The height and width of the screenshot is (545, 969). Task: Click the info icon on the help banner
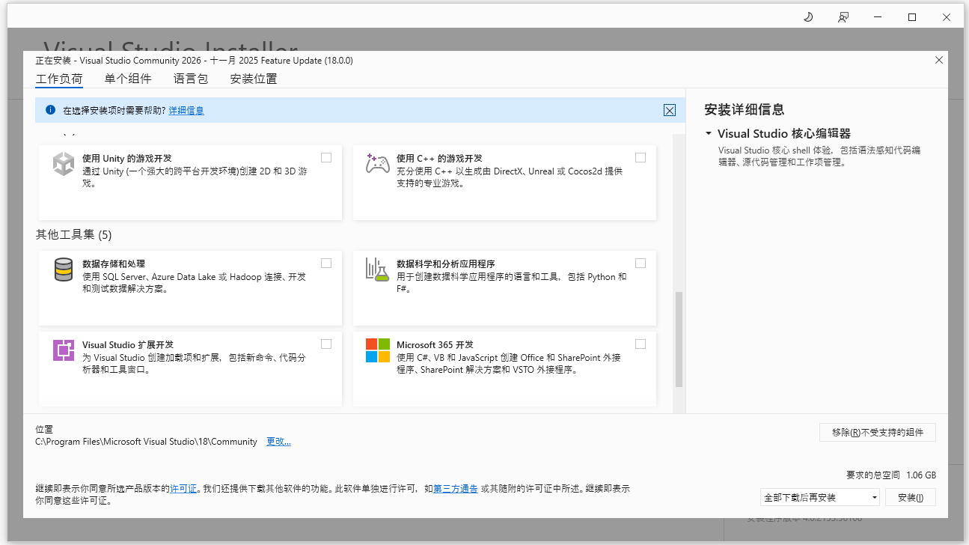point(49,109)
